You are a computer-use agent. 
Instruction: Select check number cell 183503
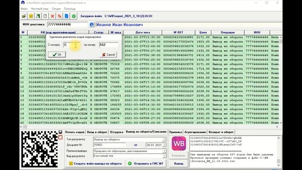[x=116, y=114]
